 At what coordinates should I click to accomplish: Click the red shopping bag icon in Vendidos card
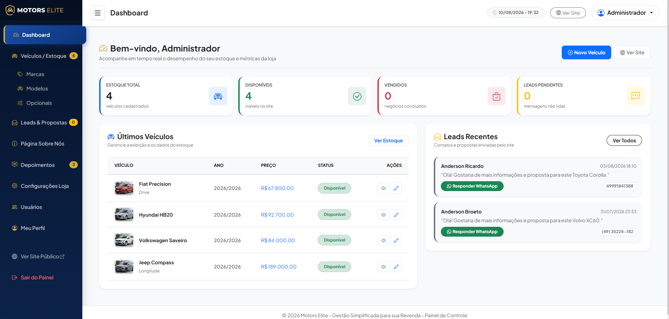pyautogui.click(x=497, y=96)
